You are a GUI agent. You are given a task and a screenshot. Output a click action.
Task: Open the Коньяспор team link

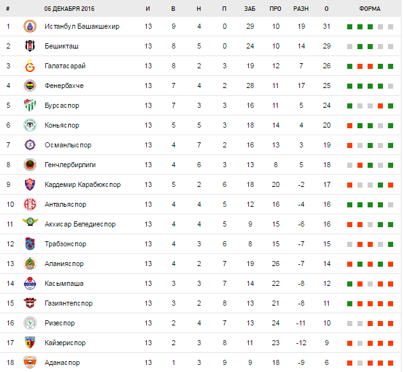pyautogui.click(x=63, y=125)
